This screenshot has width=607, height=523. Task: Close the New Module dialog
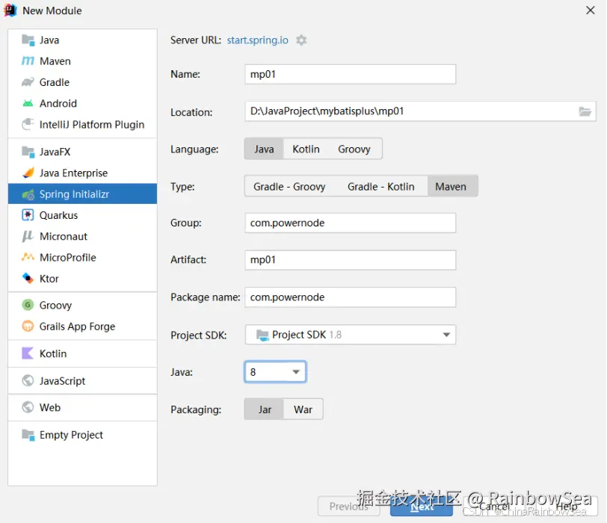[x=591, y=10]
